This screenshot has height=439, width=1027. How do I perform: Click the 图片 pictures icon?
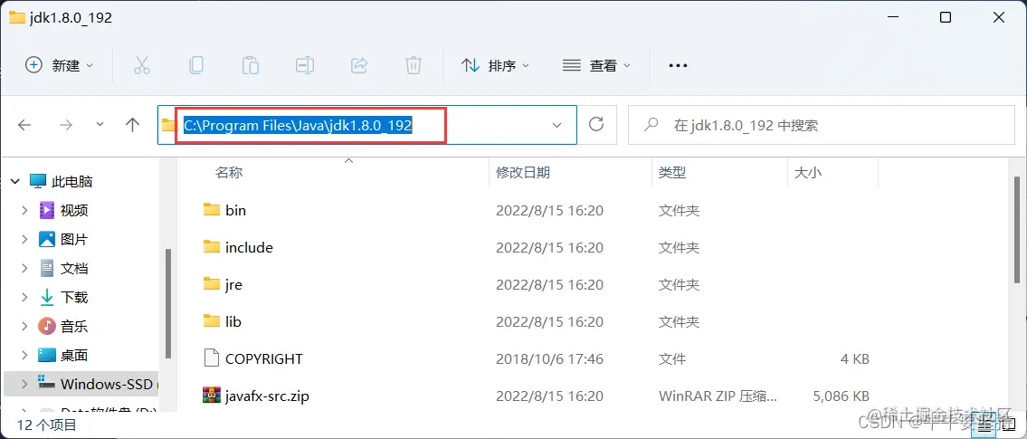(x=46, y=239)
